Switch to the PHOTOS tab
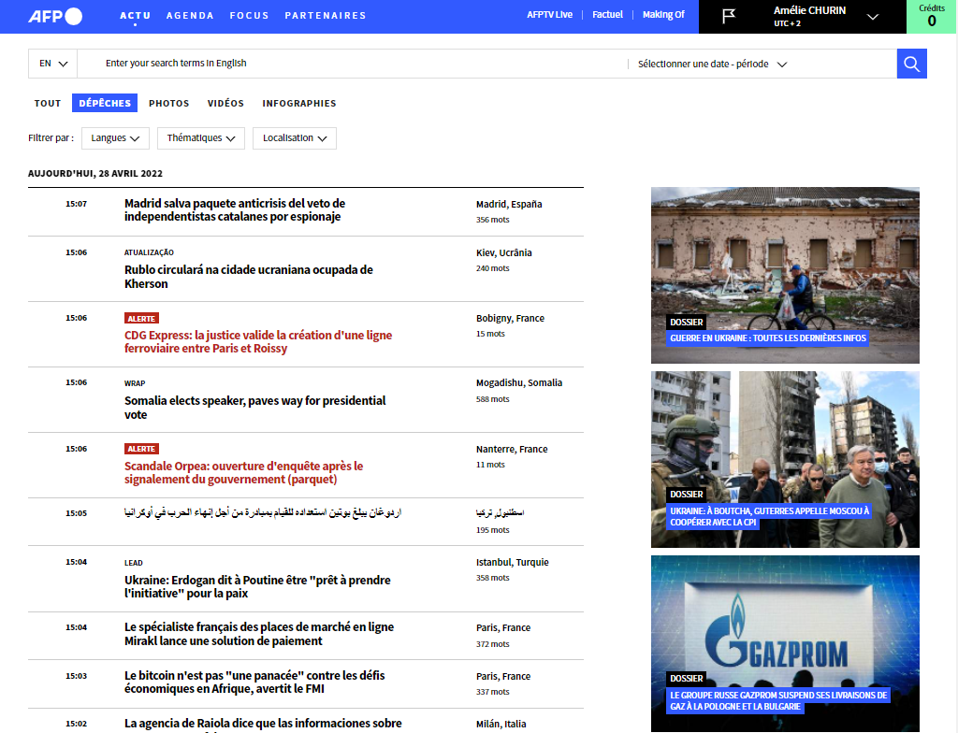Viewport: 958px width, 733px height. pos(169,103)
